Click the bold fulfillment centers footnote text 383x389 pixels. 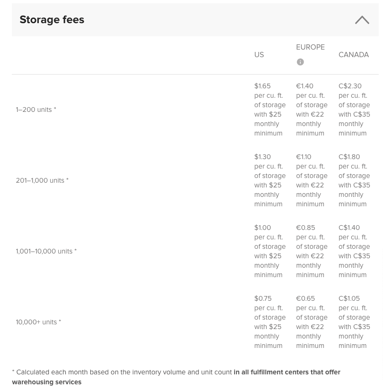click(287, 372)
